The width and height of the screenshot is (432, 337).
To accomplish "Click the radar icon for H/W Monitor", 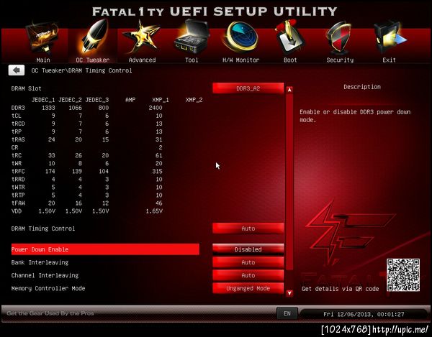I will (240, 37).
